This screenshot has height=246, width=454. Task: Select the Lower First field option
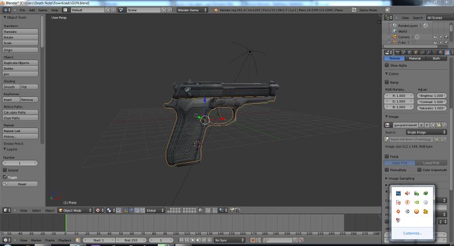[431, 163]
